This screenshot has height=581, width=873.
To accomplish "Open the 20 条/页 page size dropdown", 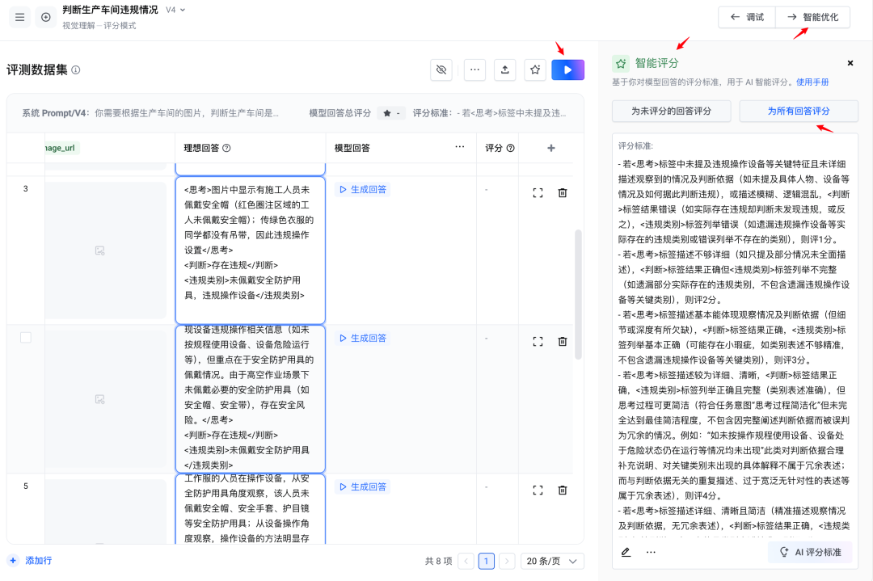I will [x=552, y=561].
